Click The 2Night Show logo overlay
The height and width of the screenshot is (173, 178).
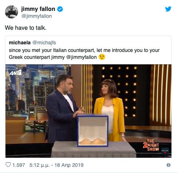pos(151,145)
